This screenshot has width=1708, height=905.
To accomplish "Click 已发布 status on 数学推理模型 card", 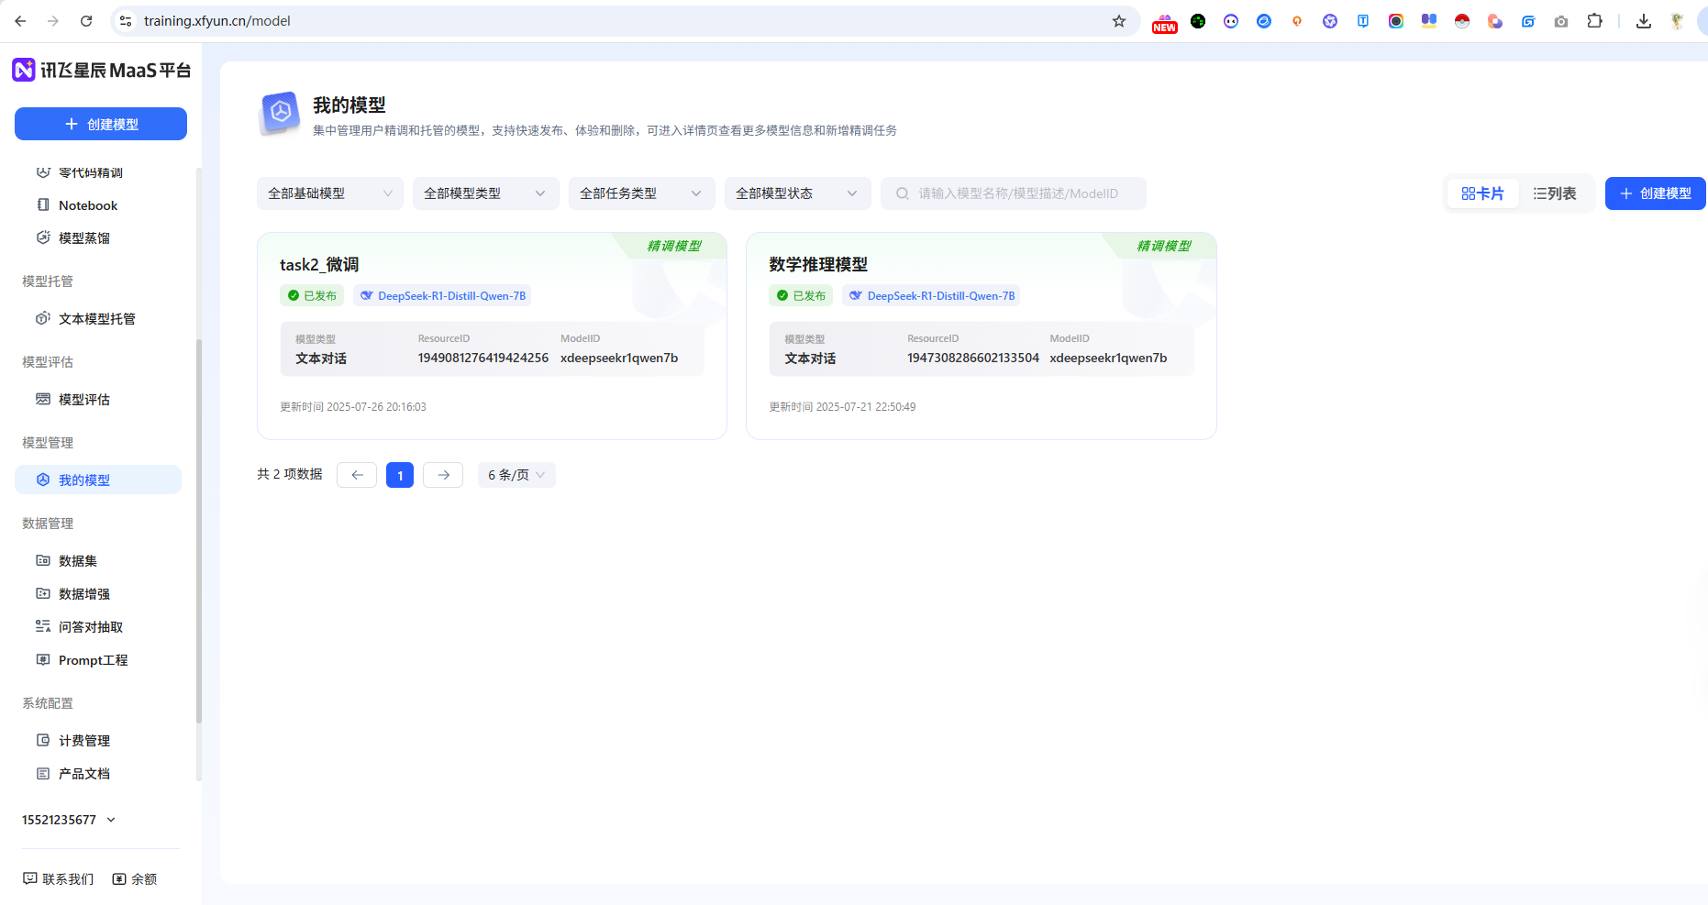I will point(801,295).
